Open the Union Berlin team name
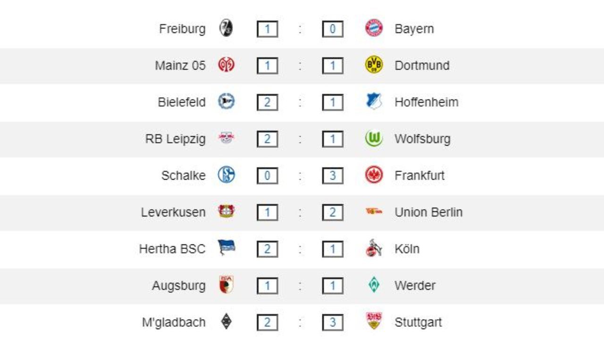Screen dimensions: 604x340 click(428, 212)
